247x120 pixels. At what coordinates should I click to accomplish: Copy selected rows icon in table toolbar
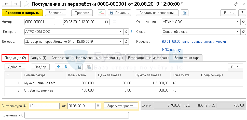pos(79,67)
